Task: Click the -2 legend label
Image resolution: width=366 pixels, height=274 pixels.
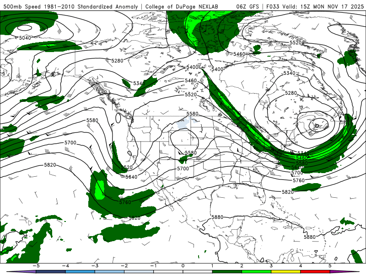Action: [124, 266]
